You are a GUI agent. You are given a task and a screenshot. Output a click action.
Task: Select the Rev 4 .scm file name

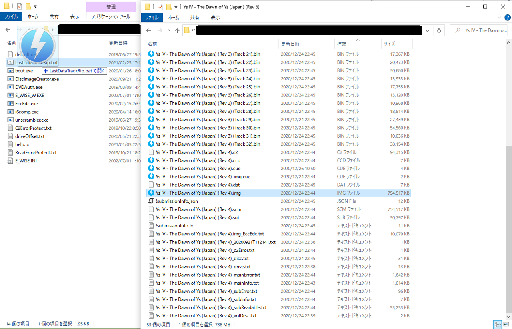[198, 209]
